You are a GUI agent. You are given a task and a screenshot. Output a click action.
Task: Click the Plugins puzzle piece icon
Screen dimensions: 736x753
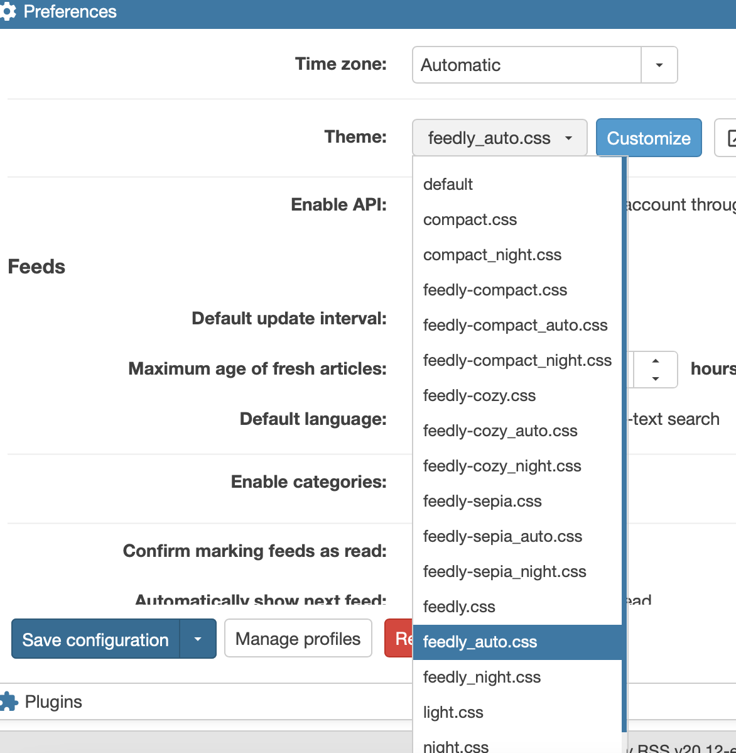tap(8, 701)
